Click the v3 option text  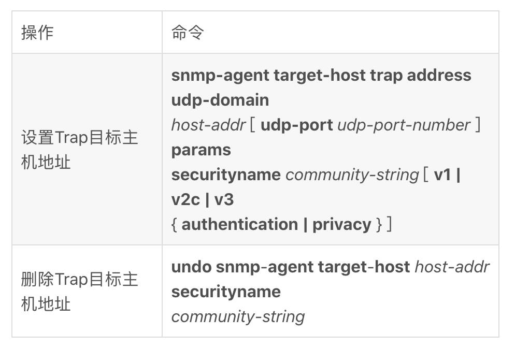pos(224,199)
